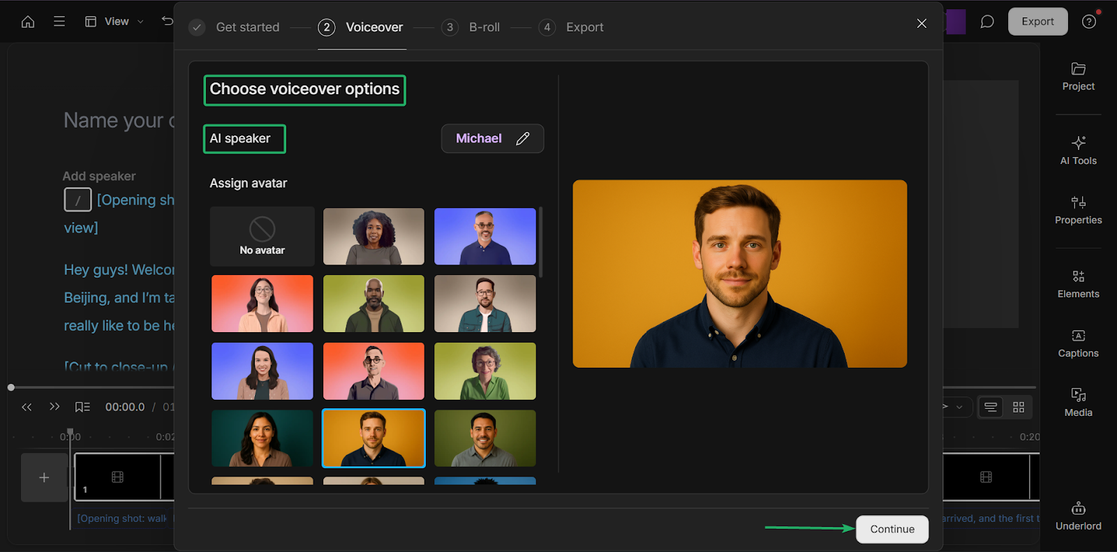Open the View dropdown

pyautogui.click(x=114, y=22)
